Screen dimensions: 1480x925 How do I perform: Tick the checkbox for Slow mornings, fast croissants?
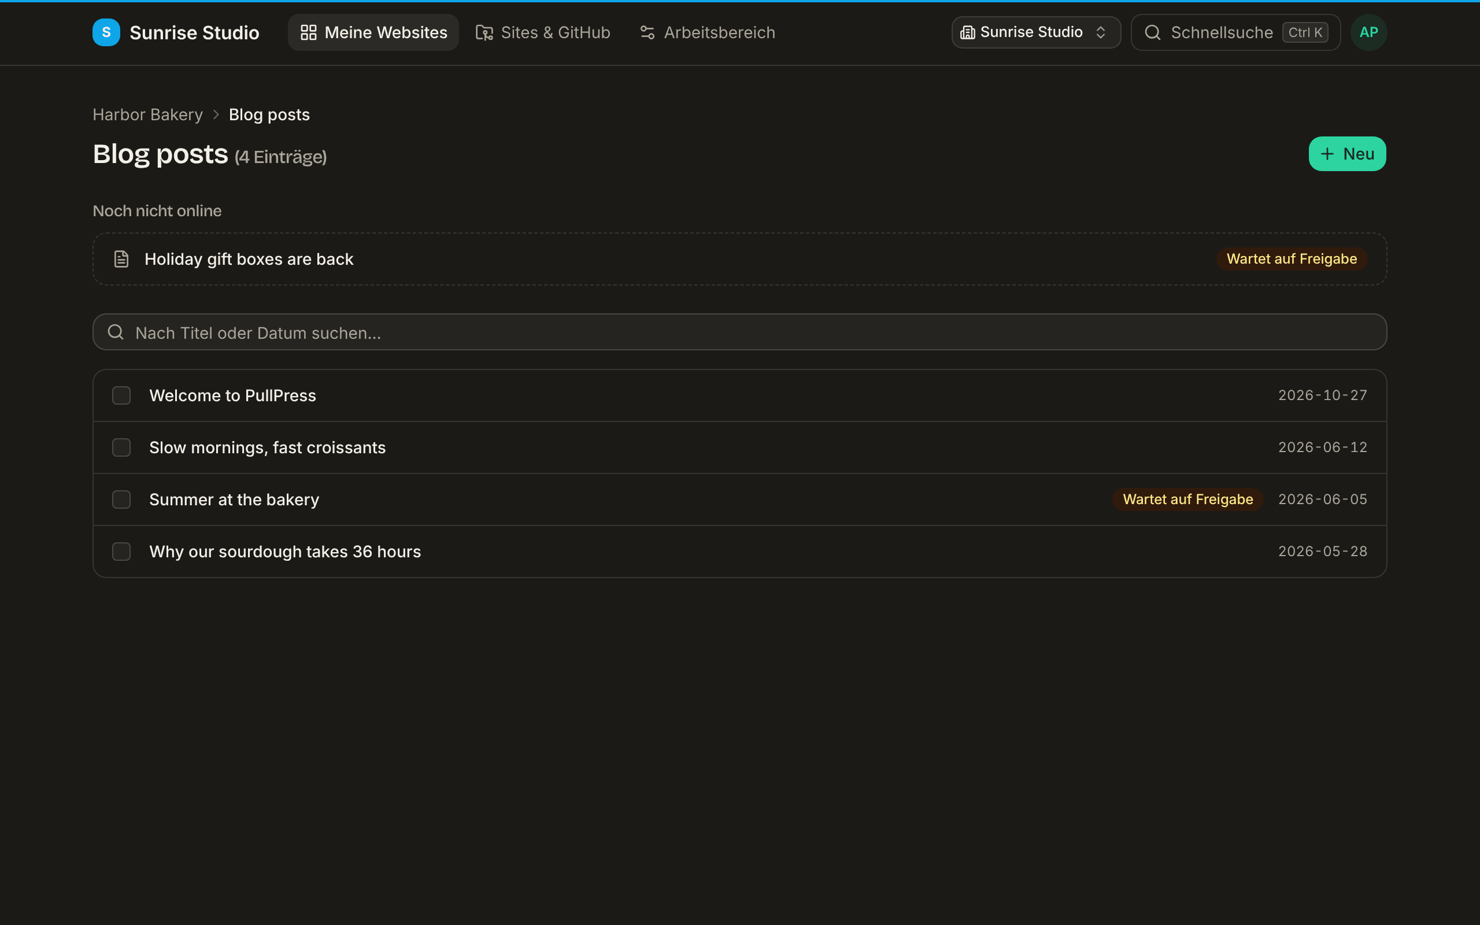pyautogui.click(x=121, y=447)
